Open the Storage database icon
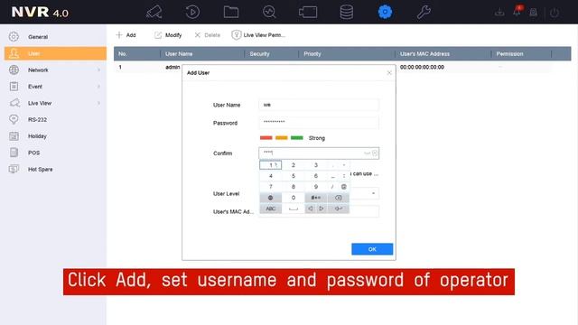 pyautogui.click(x=347, y=12)
